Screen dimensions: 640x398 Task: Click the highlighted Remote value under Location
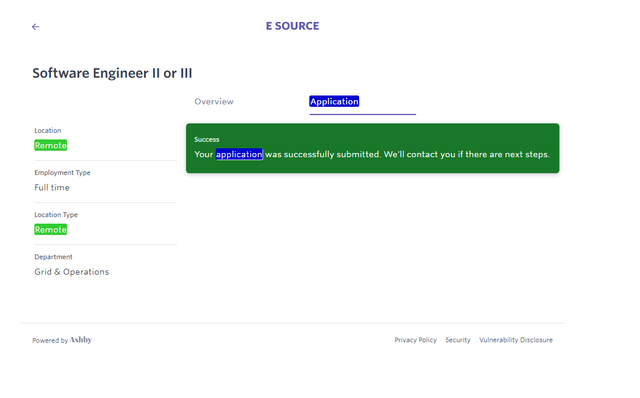coord(50,145)
